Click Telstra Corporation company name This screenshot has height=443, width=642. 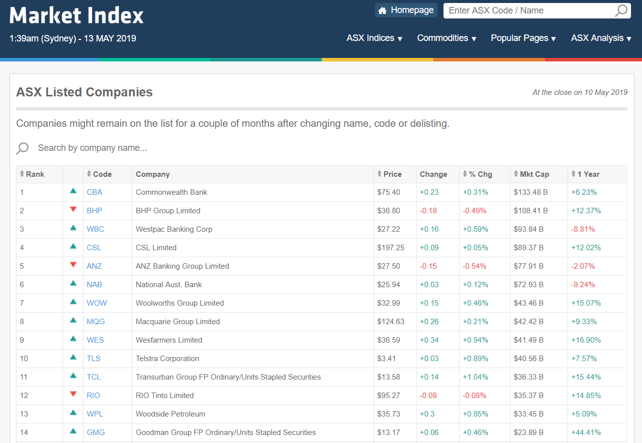point(167,359)
